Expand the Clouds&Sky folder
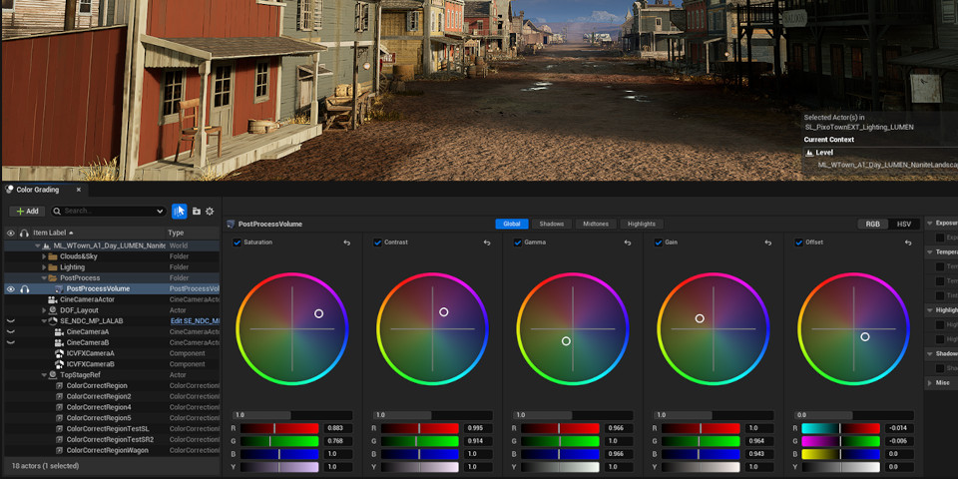Viewport: 958px width, 479px height. pyautogui.click(x=44, y=256)
